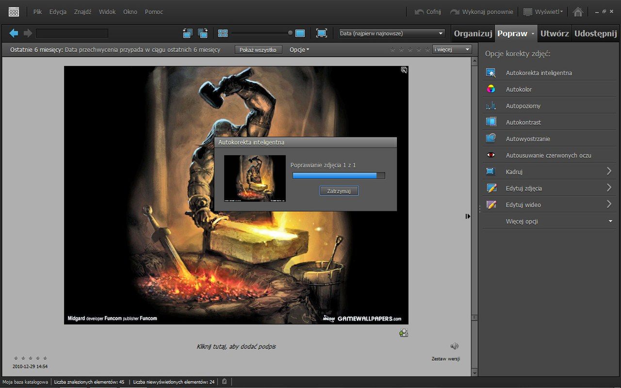Switch to single photo view icon
The height and width of the screenshot is (388, 621).
pos(300,33)
